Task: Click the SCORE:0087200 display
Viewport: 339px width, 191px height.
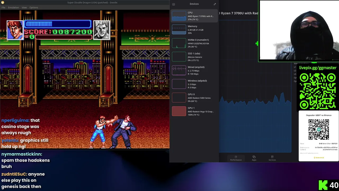Action: [58, 32]
